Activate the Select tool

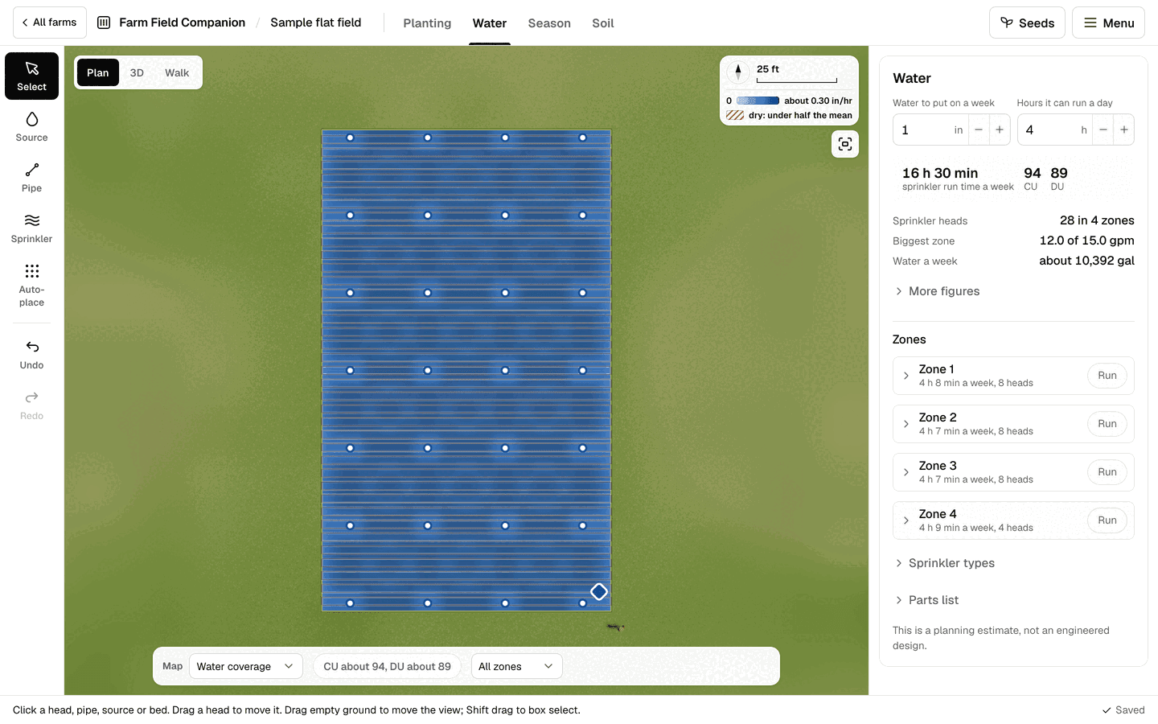[31, 76]
